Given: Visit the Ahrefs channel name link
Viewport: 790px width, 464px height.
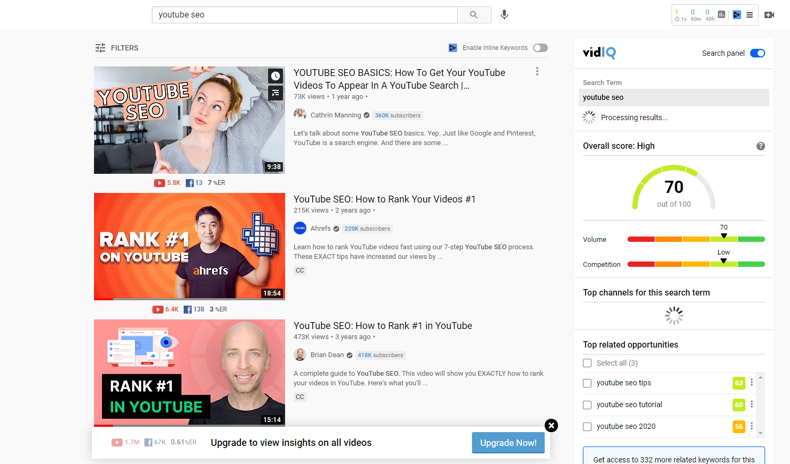Looking at the screenshot, I should (321, 229).
